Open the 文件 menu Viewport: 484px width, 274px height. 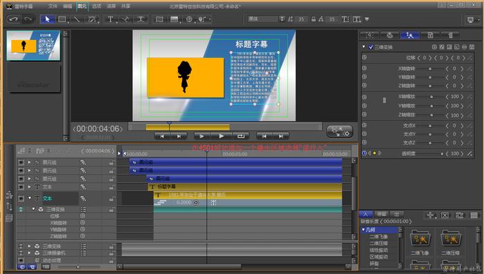tap(53, 6)
